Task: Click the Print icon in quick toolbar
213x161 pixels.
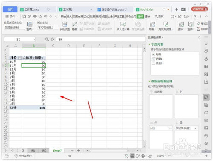Action: [35, 17]
